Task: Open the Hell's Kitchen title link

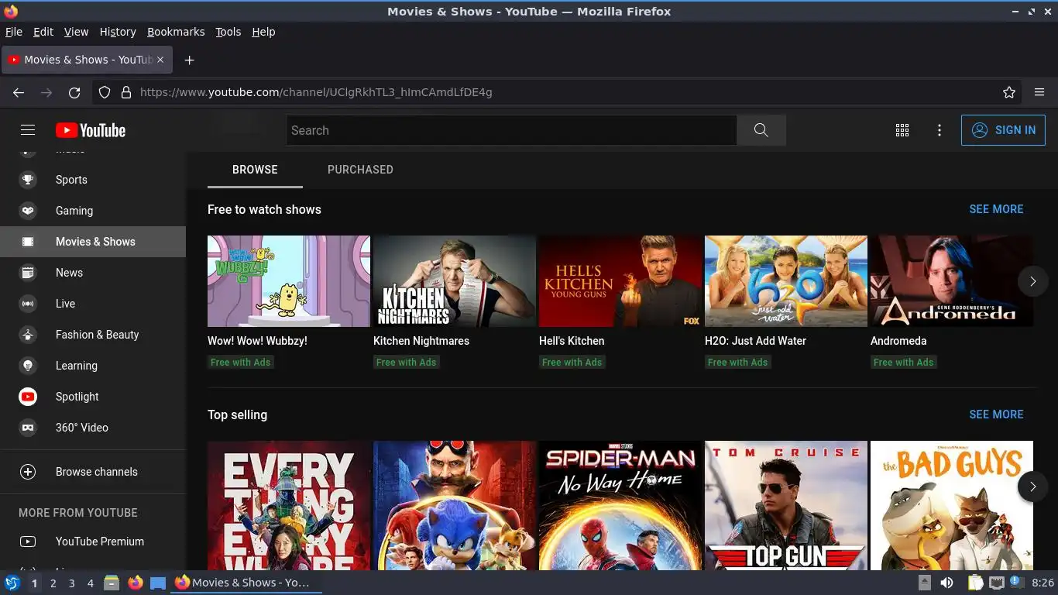Action: [572, 341]
